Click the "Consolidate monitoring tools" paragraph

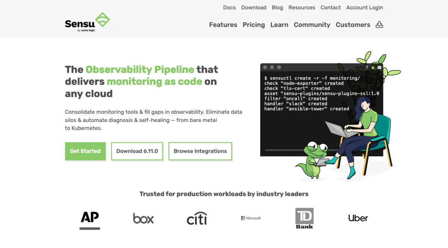click(x=153, y=120)
